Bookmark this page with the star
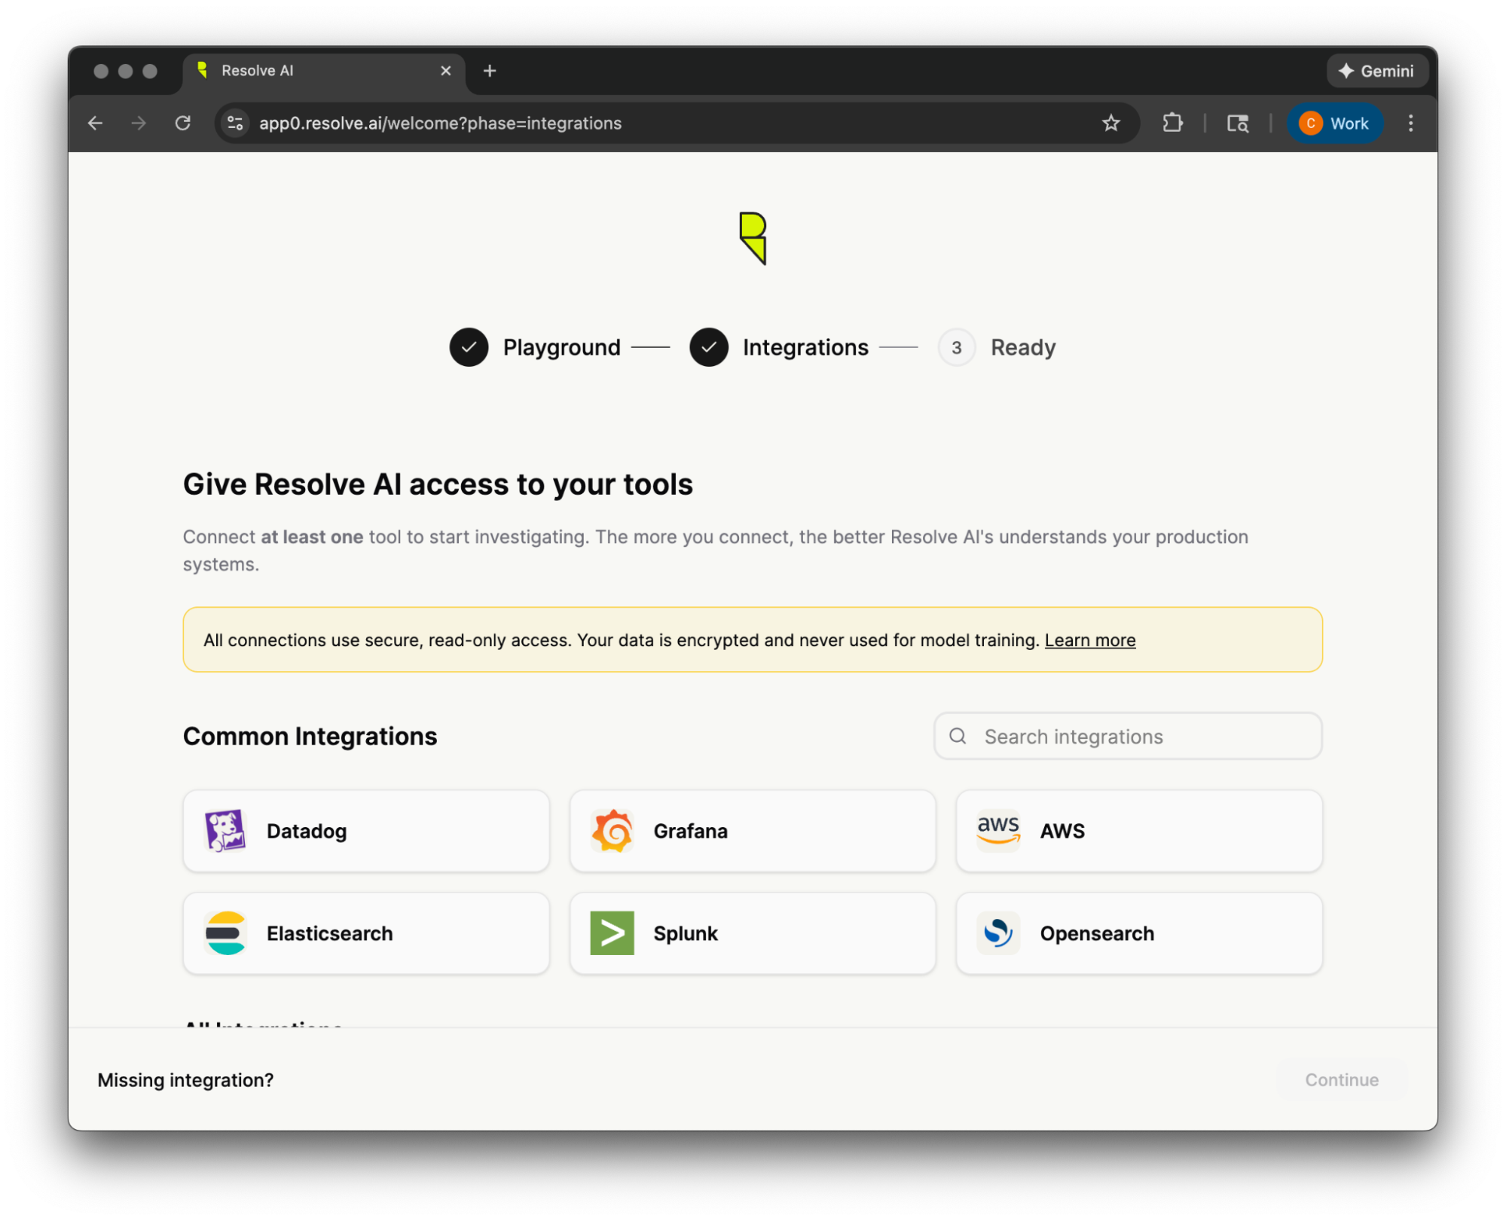Viewport: 1506px width, 1221px height. click(1110, 123)
